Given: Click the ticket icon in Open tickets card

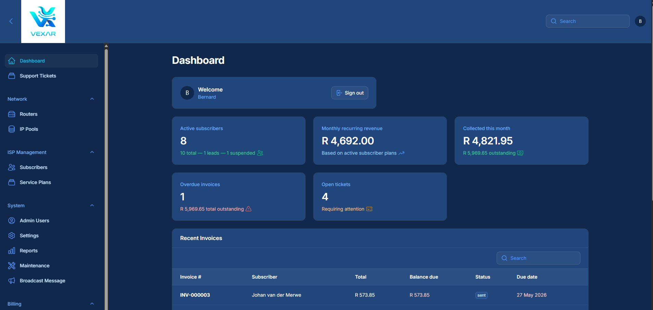Looking at the screenshot, I should tap(369, 209).
